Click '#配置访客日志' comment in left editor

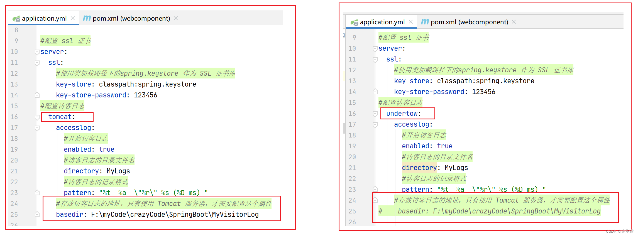tap(62, 106)
